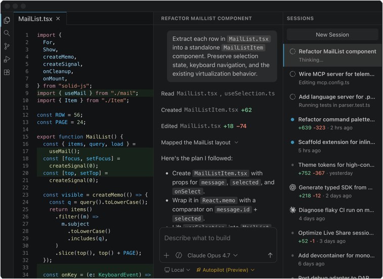Open Run and Debug icon
The width and height of the screenshot is (383, 279).
(x=7, y=59)
